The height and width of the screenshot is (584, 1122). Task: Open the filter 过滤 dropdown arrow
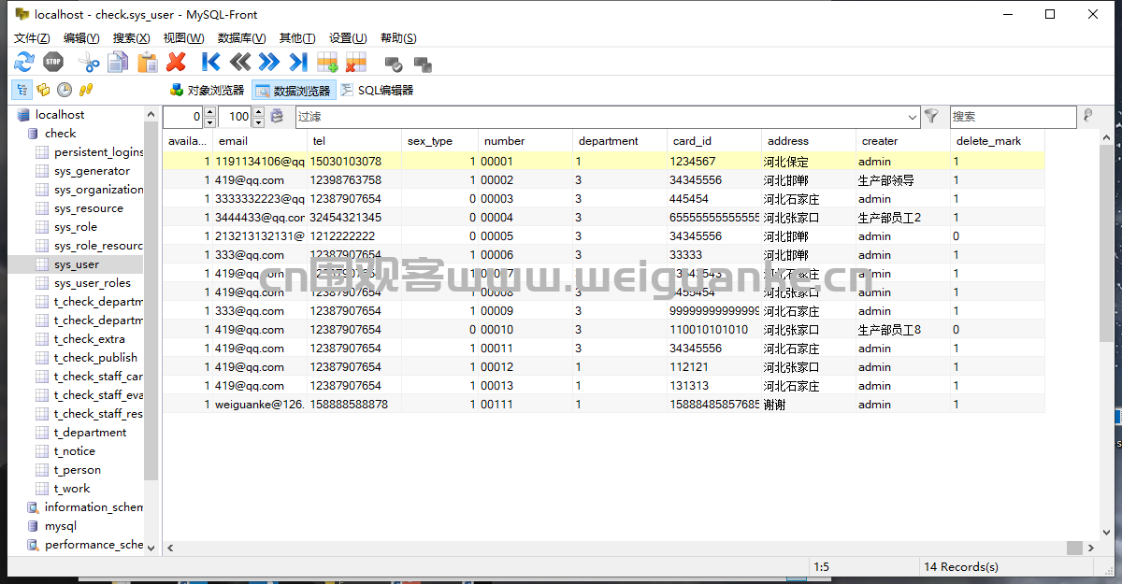point(913,117)
